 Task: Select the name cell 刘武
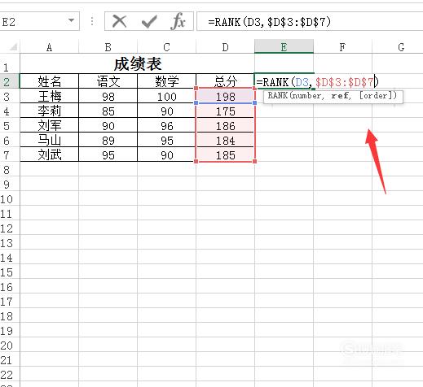49,154
